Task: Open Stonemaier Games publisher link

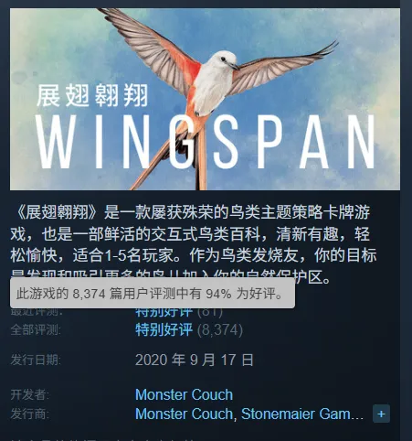Action: [302, 414]
